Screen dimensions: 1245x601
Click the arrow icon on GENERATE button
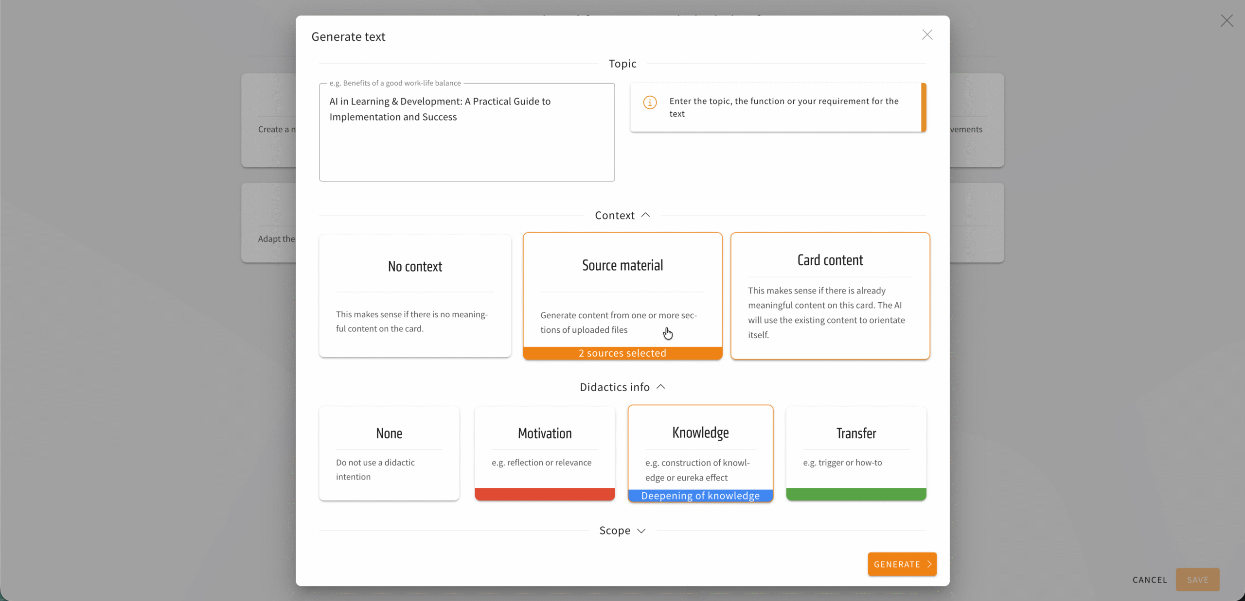coord(929,564)
